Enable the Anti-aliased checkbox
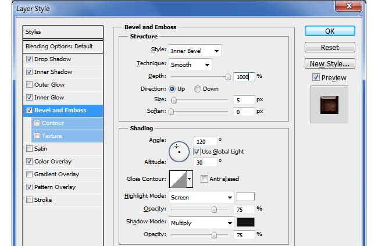The image size is (378, 246). point(204,179)
